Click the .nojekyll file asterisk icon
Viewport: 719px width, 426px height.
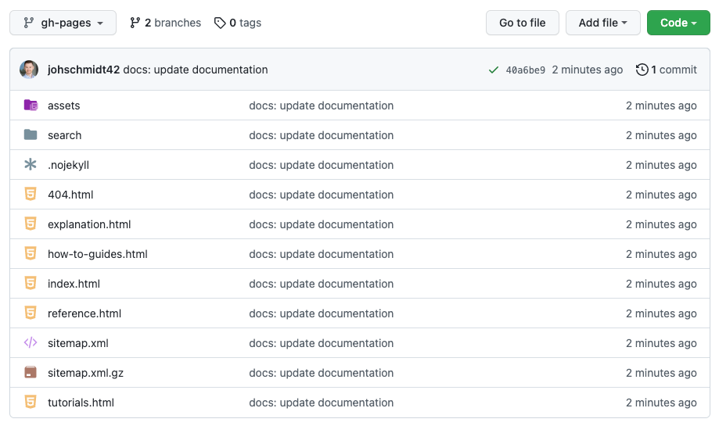(31, 165)
